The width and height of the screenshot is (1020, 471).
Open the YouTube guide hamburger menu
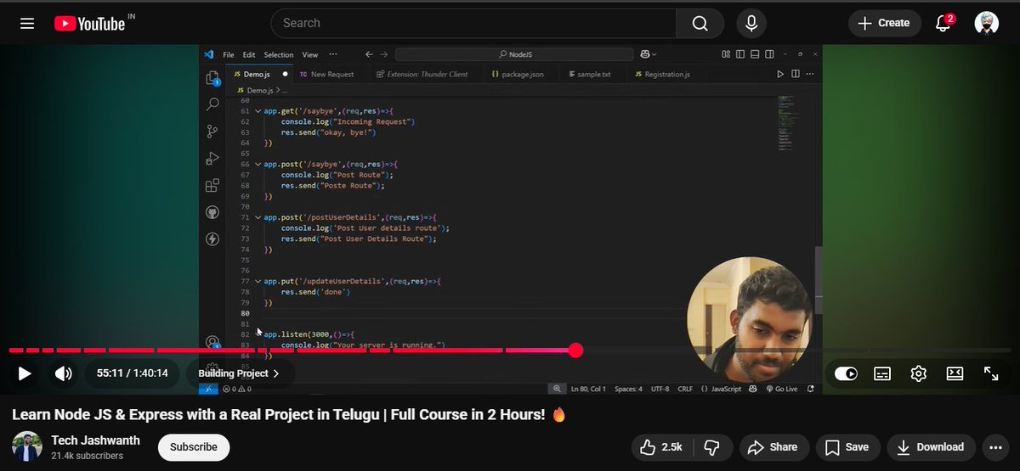pos(27,23)
